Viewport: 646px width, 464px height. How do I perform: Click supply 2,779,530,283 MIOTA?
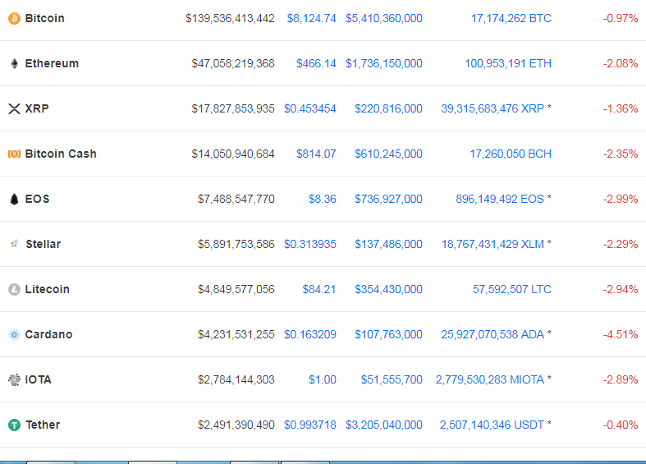pos(490,379)
